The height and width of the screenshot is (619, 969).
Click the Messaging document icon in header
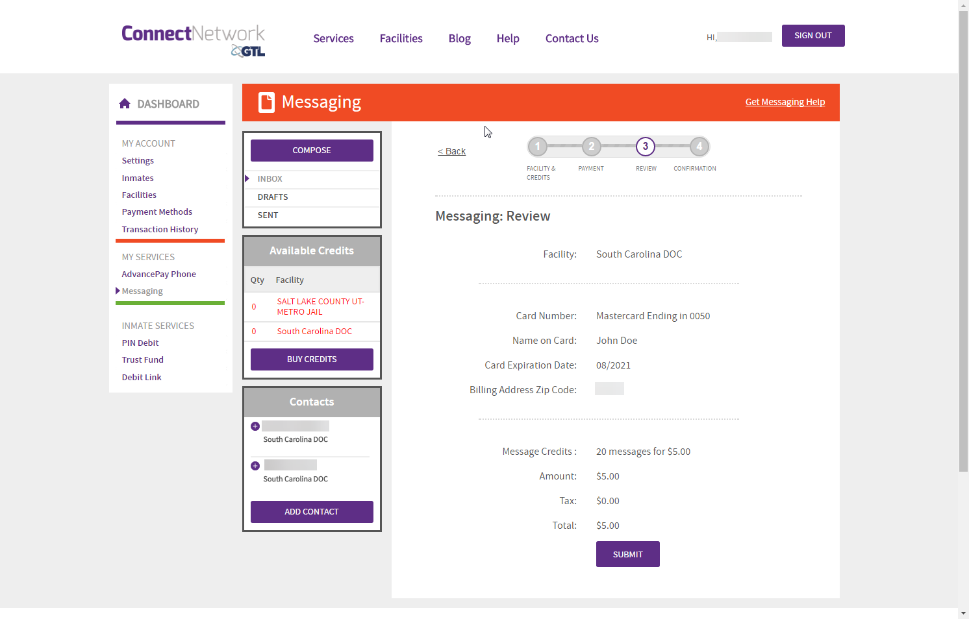pyautogui.click(x=266, y=103)
